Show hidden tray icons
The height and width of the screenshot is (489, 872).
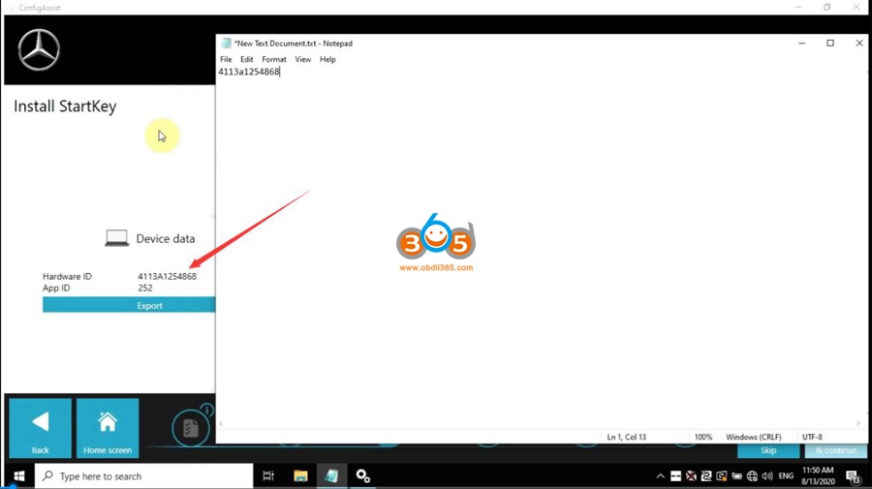tap(660, 476)
